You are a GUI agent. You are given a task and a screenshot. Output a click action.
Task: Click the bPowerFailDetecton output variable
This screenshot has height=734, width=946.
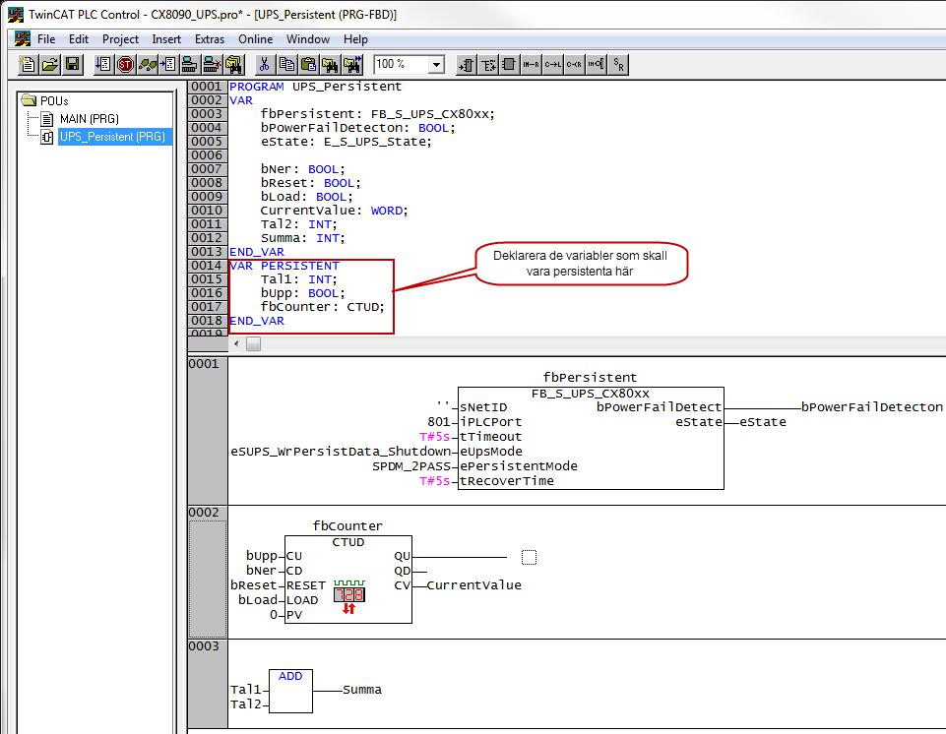pyautogui.click(x=872, y=407)
